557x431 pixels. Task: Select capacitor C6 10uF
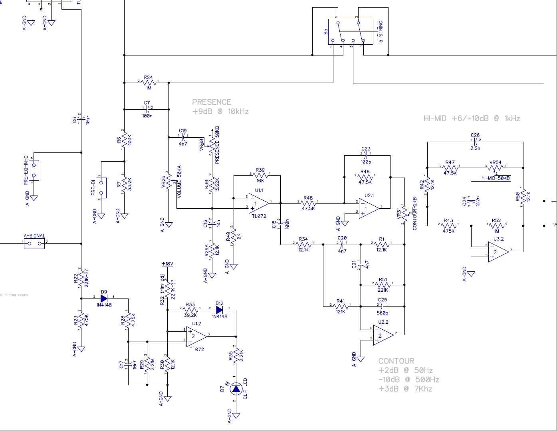coord(81,121)
